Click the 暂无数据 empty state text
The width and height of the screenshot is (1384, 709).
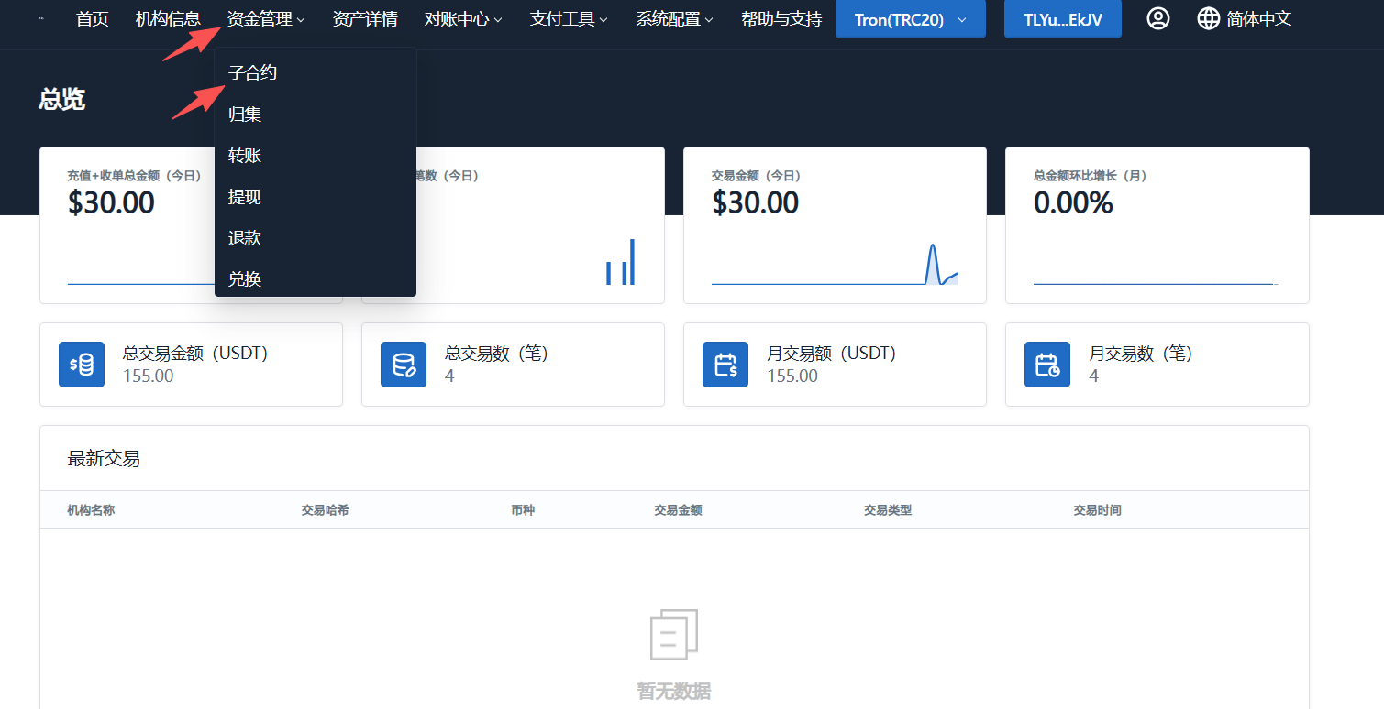click(674, 692)
